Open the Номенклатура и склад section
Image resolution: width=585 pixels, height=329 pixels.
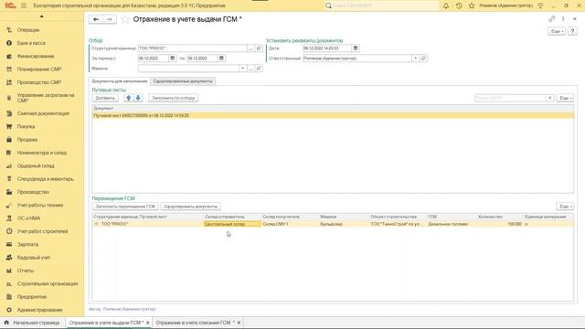(41, 153)
